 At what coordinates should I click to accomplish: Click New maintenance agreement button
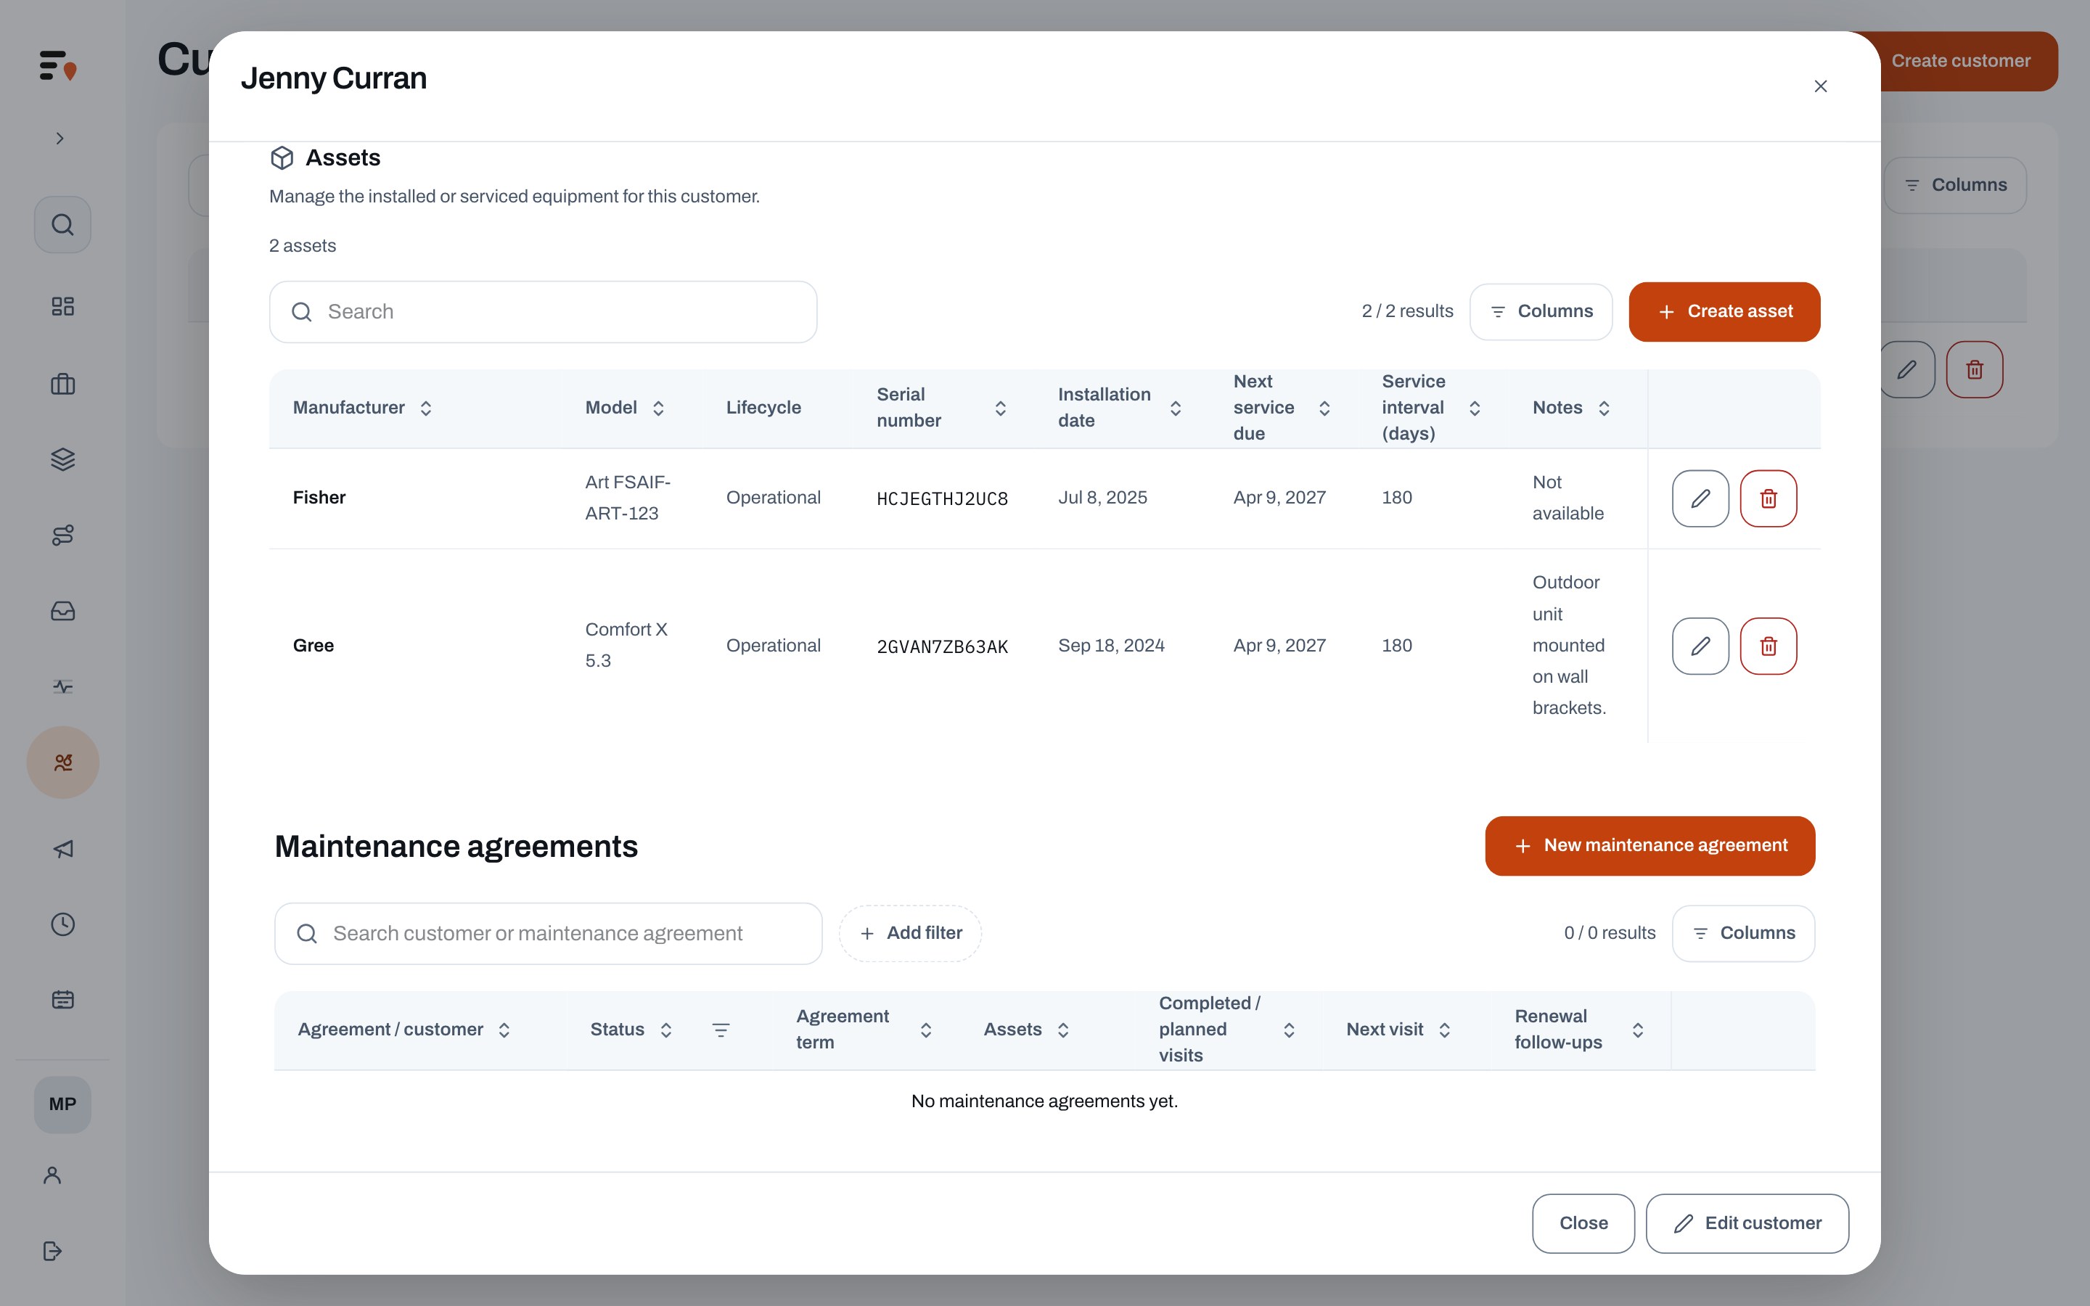1650,845
